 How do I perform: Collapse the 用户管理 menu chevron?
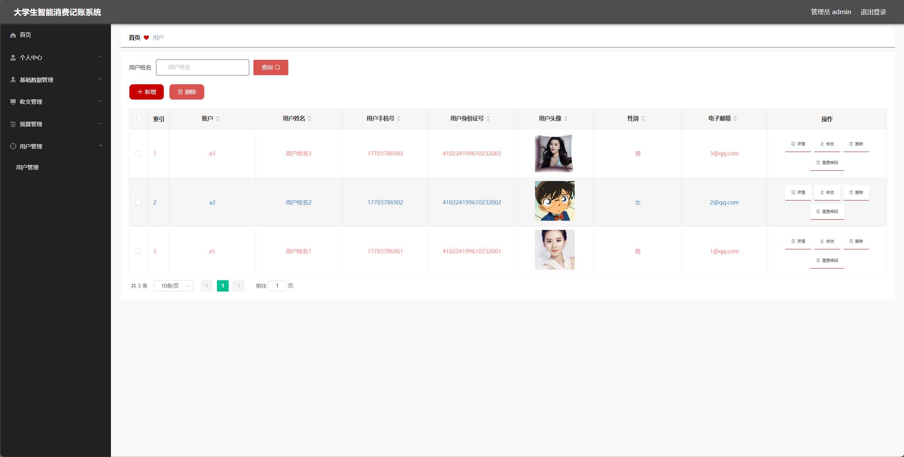(100, 146)
